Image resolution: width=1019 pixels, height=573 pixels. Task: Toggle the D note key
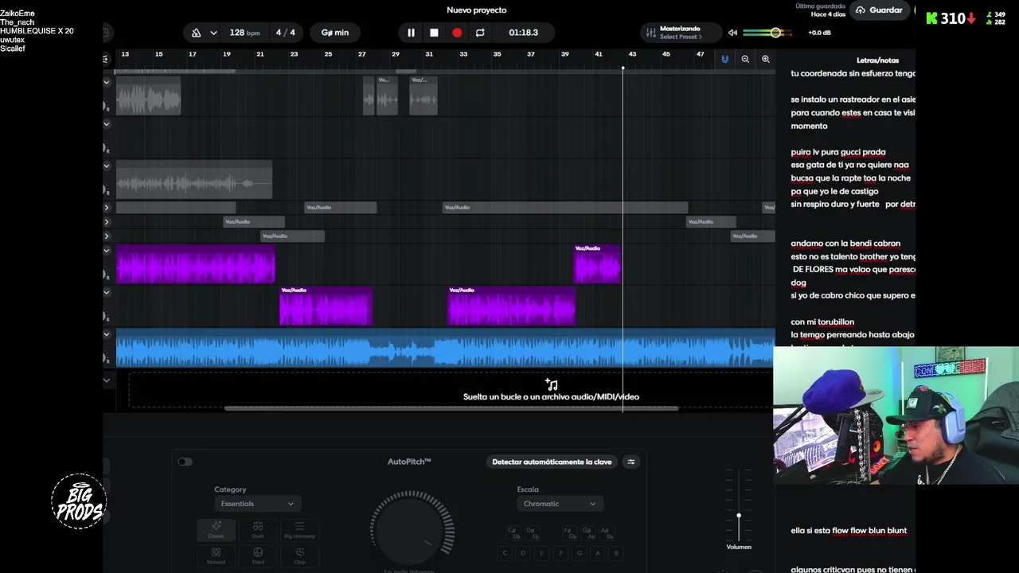tap(523, 553)
